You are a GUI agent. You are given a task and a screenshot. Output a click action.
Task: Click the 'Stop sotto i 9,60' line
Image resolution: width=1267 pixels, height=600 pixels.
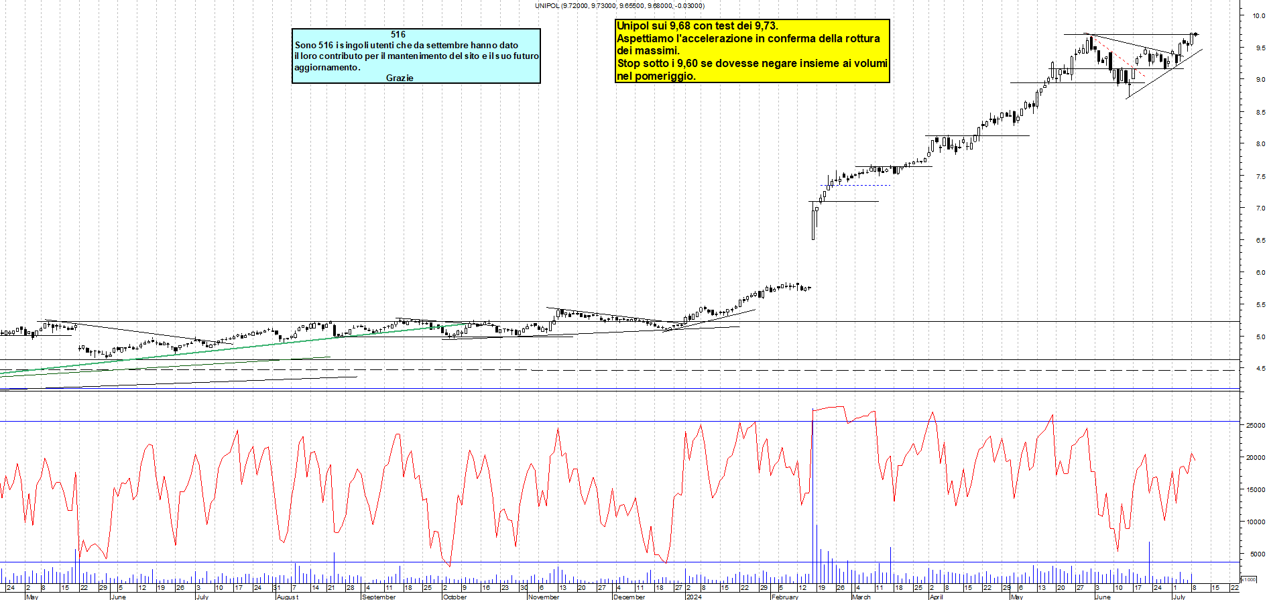[x=752, y=63]
